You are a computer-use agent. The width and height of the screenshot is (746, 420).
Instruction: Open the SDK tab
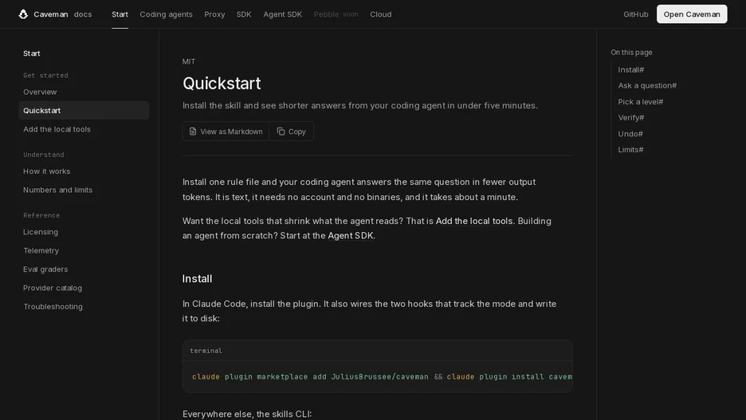click(244, 14)
